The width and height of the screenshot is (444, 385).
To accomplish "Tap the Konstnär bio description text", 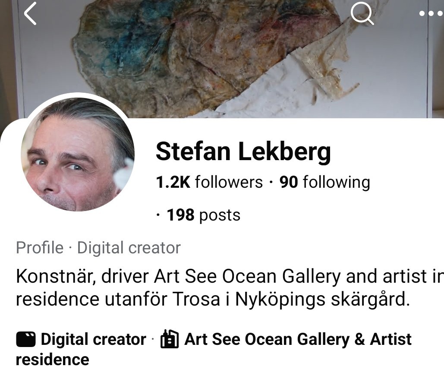I will point(230,287).
